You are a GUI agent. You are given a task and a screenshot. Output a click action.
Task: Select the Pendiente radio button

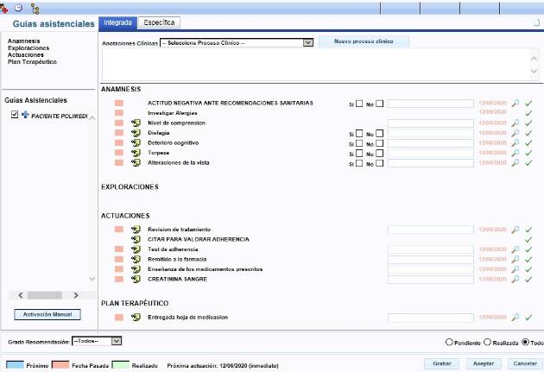449,342
